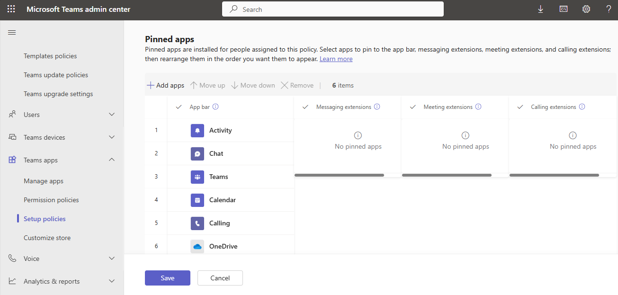This screenshot has height=295, width=618.
Task: Click Add apps button
Action: point(165,85)
